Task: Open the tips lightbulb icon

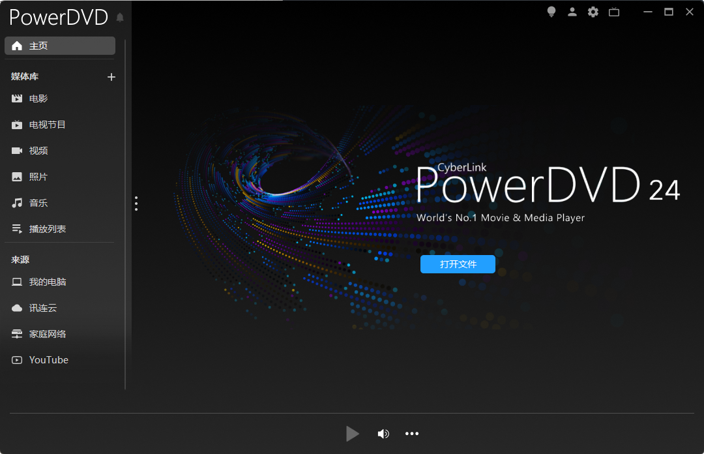Action: (551, 12)
